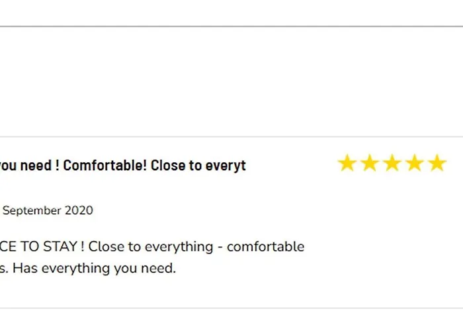Click the fourth yellow rating star
The height and width of the screenshot is (331, 463).
point(415,164)
